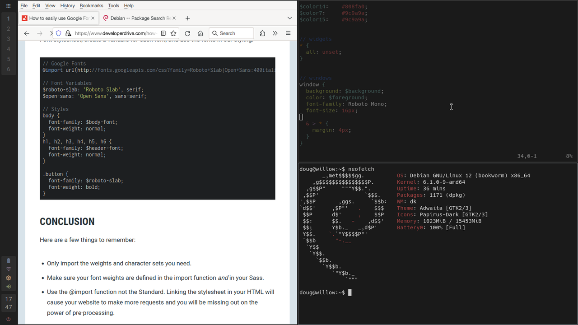Image resolution: width=578 pixels, height=325 pixels.
Task: Open the Tools menu
Action: point(114,6)
